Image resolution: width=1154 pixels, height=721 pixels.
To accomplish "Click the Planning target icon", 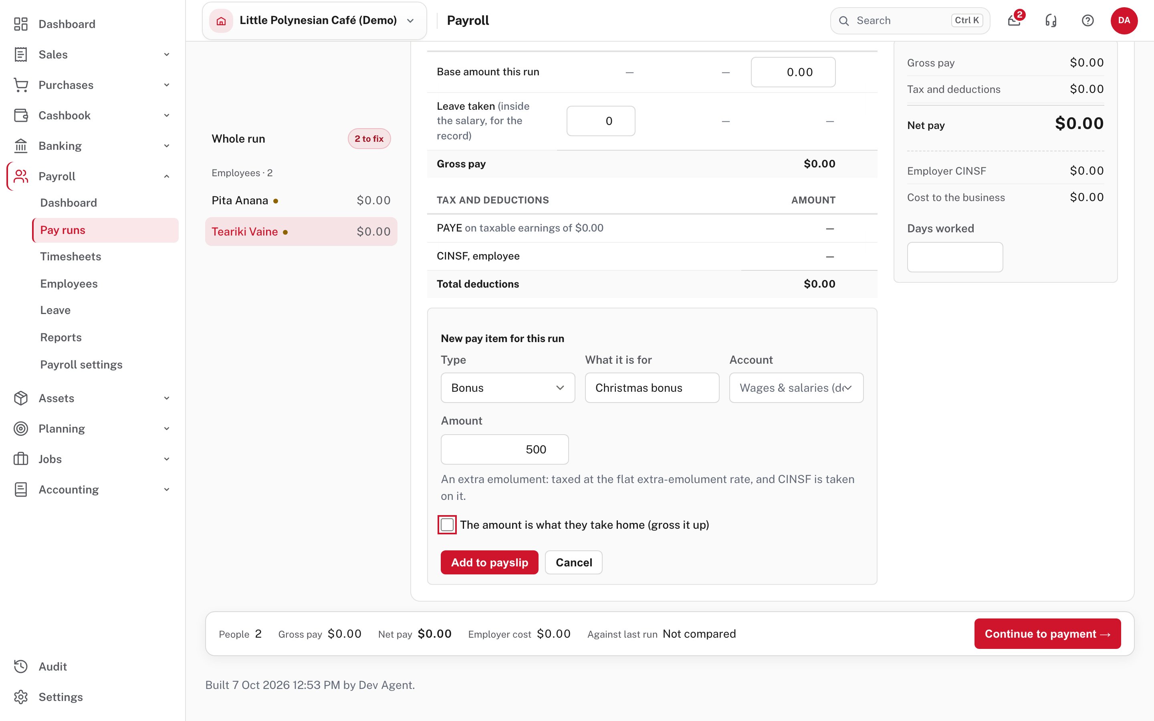I will coord(20,429).
